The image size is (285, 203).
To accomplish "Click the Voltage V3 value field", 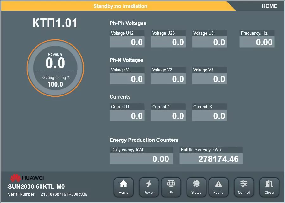I will pos(209,79).
